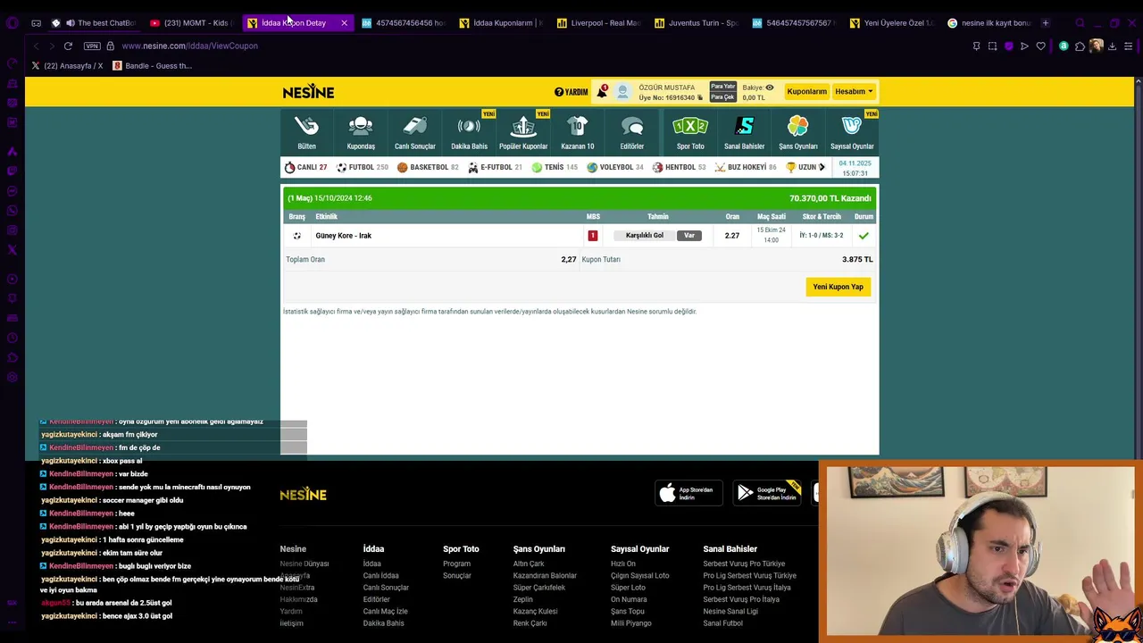The width and height of the screenshot is (1143, 643).
Task: Close the İddaa Kupon Detay tab
Action: [344, 22]
